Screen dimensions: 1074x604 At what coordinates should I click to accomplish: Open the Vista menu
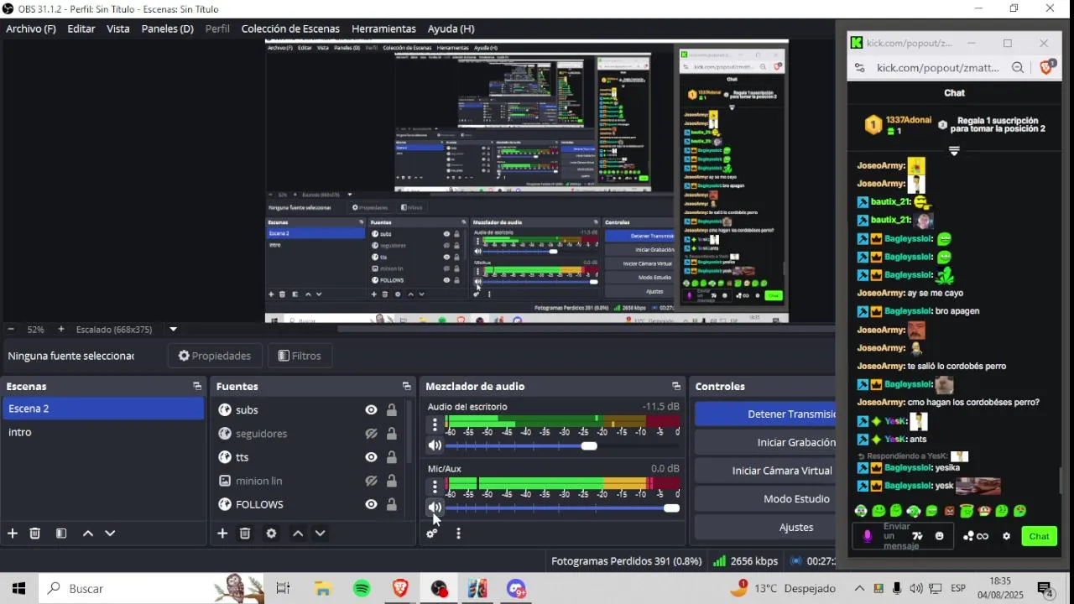tap(118, 29)
